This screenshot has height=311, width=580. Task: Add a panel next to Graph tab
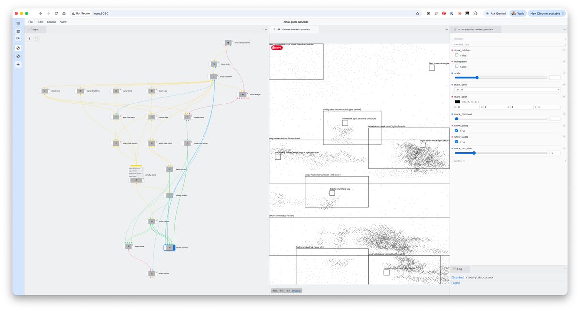(x=266, y=30)
